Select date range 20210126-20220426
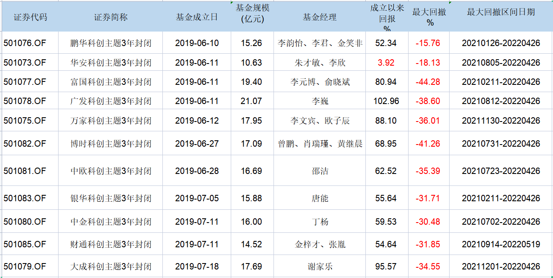This screenshot has height=278, width=553. click(x=501, y=43)
